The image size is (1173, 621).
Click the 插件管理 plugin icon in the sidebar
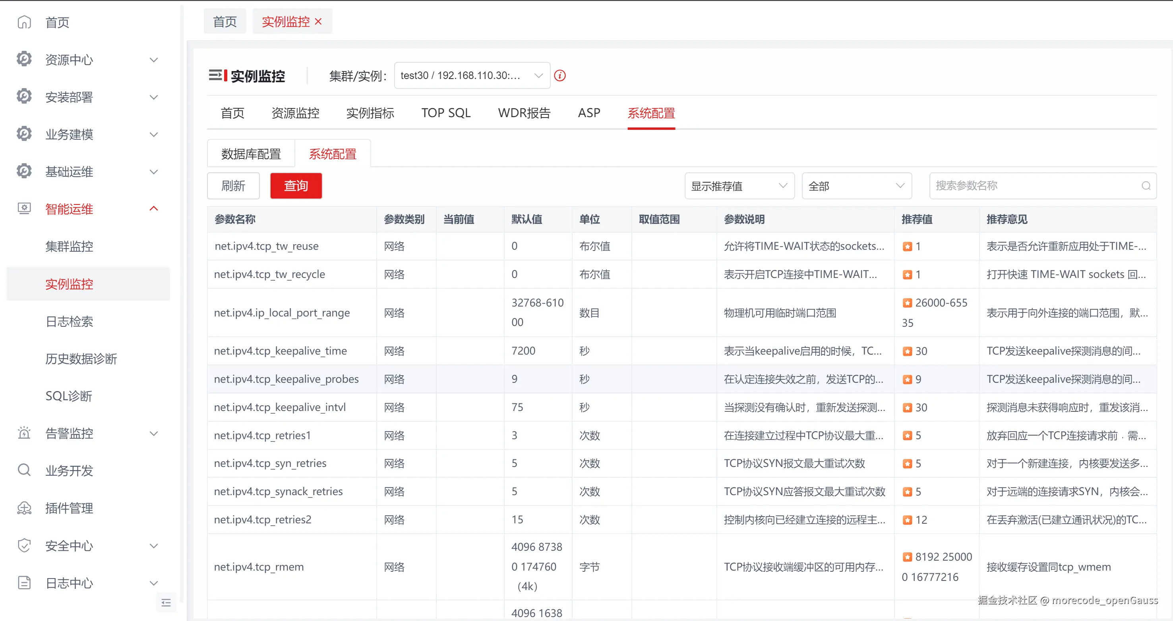point(24,508)
